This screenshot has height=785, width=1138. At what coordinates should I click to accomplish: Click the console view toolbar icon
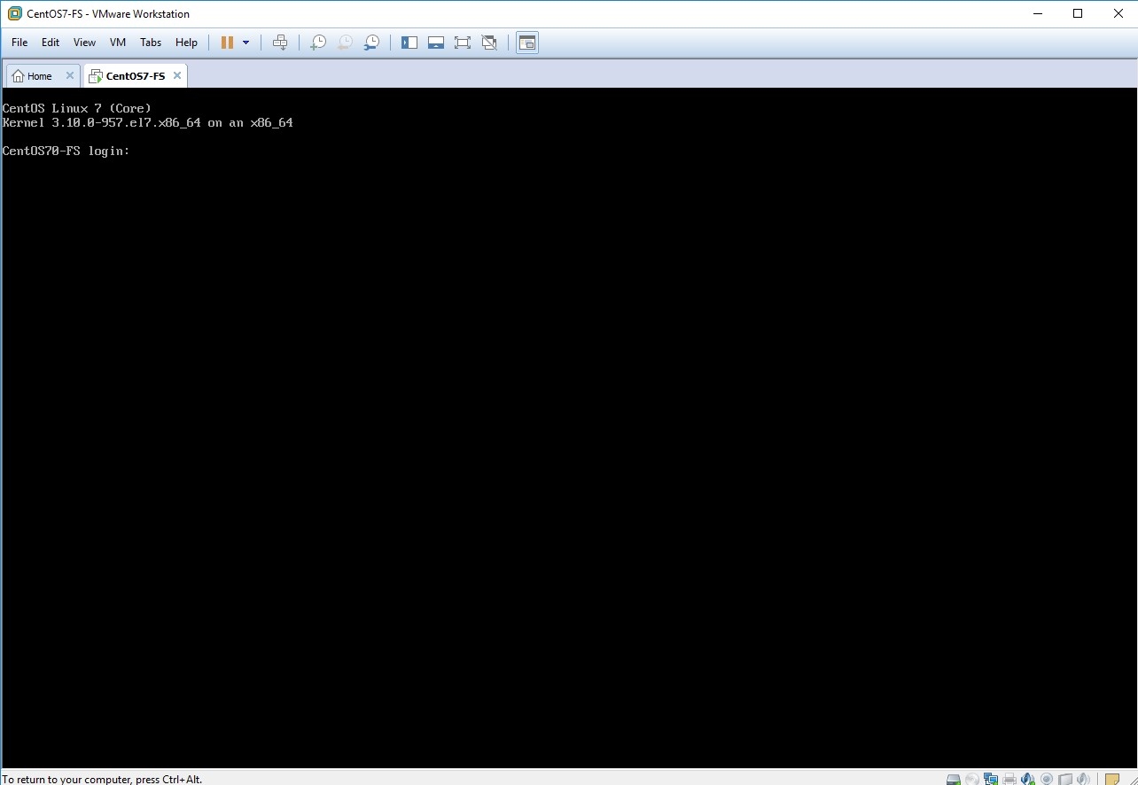pos(527,43)
